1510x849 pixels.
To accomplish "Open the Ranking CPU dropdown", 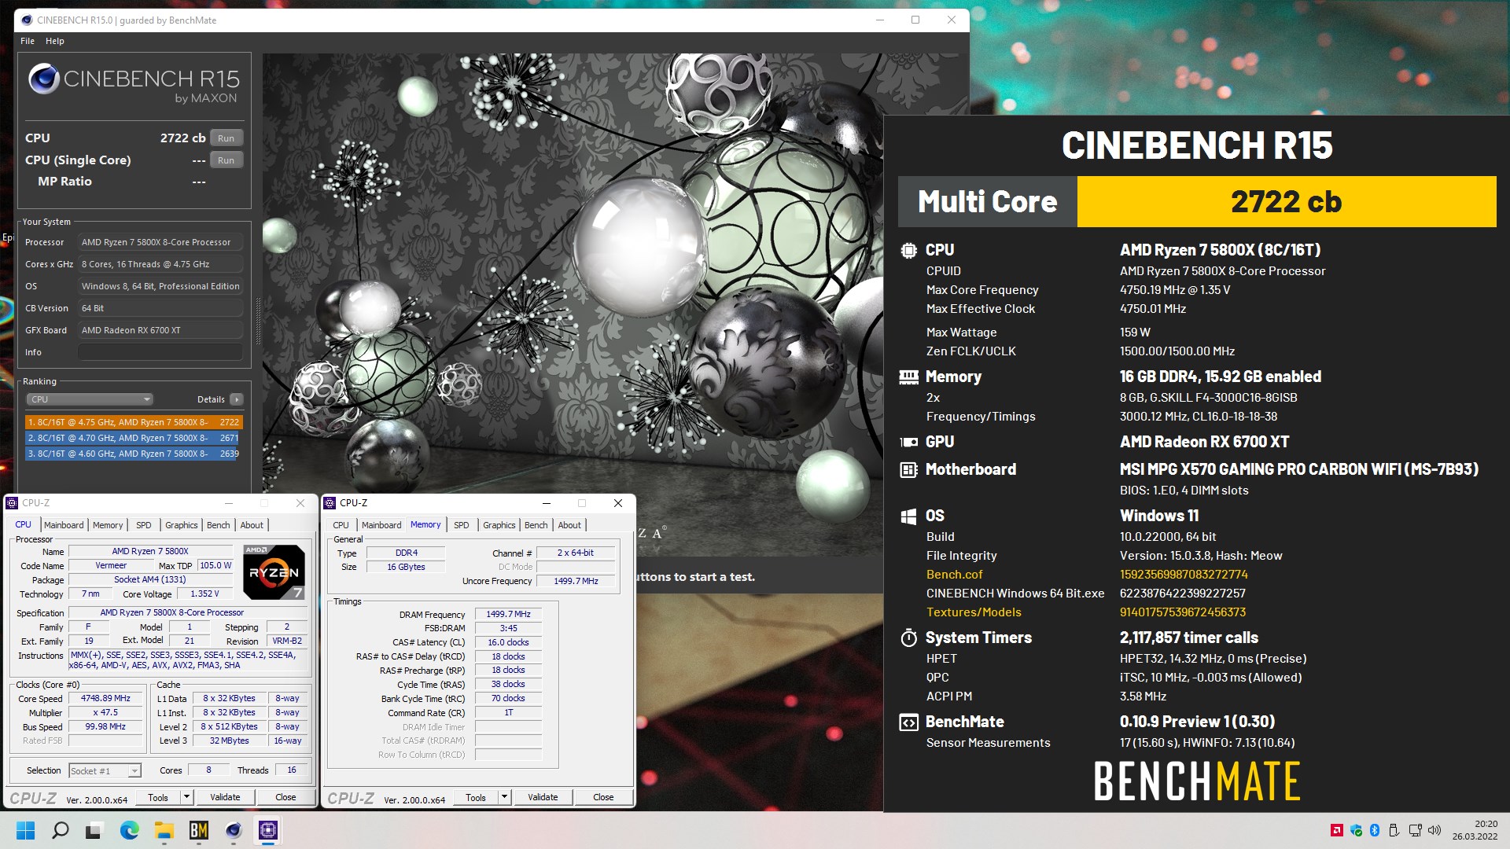I will [x=90, y=399].
